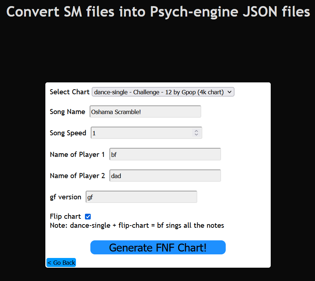The image size is (315, 281).
Task: Click the 'Song Speed' label
Action: pos(68,133)
